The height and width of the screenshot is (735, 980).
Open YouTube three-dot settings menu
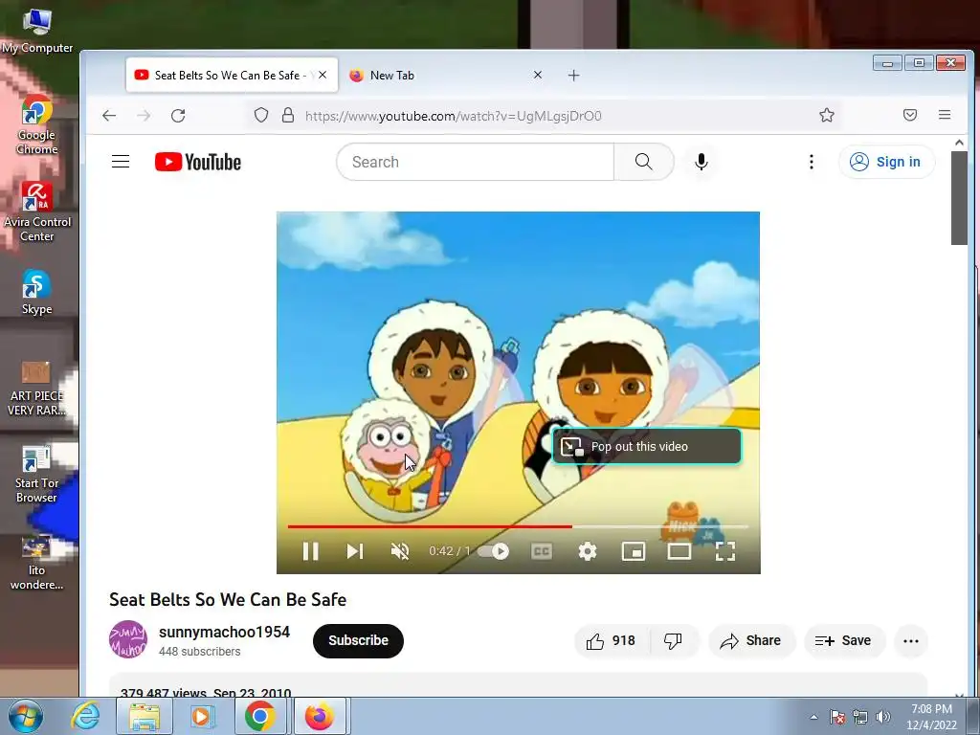tap(812, 162)
